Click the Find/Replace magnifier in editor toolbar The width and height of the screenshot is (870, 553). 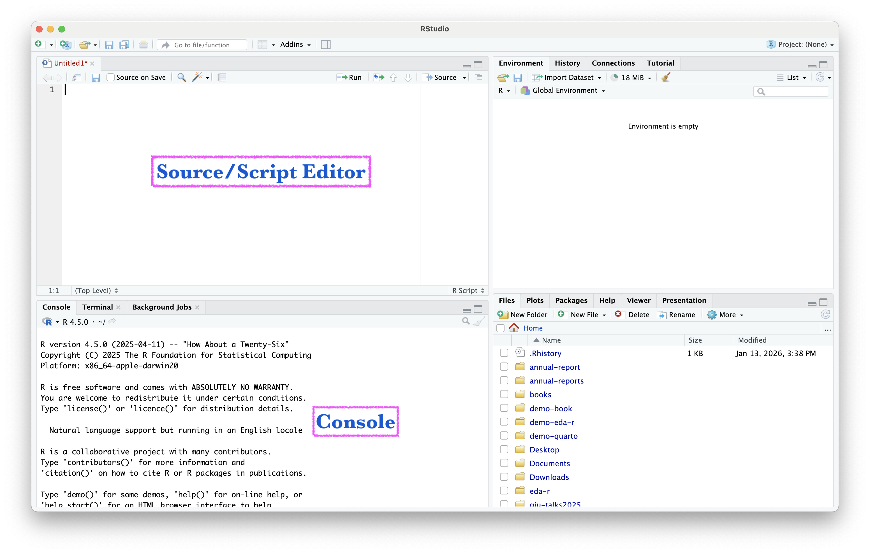[x=182, y=77]
